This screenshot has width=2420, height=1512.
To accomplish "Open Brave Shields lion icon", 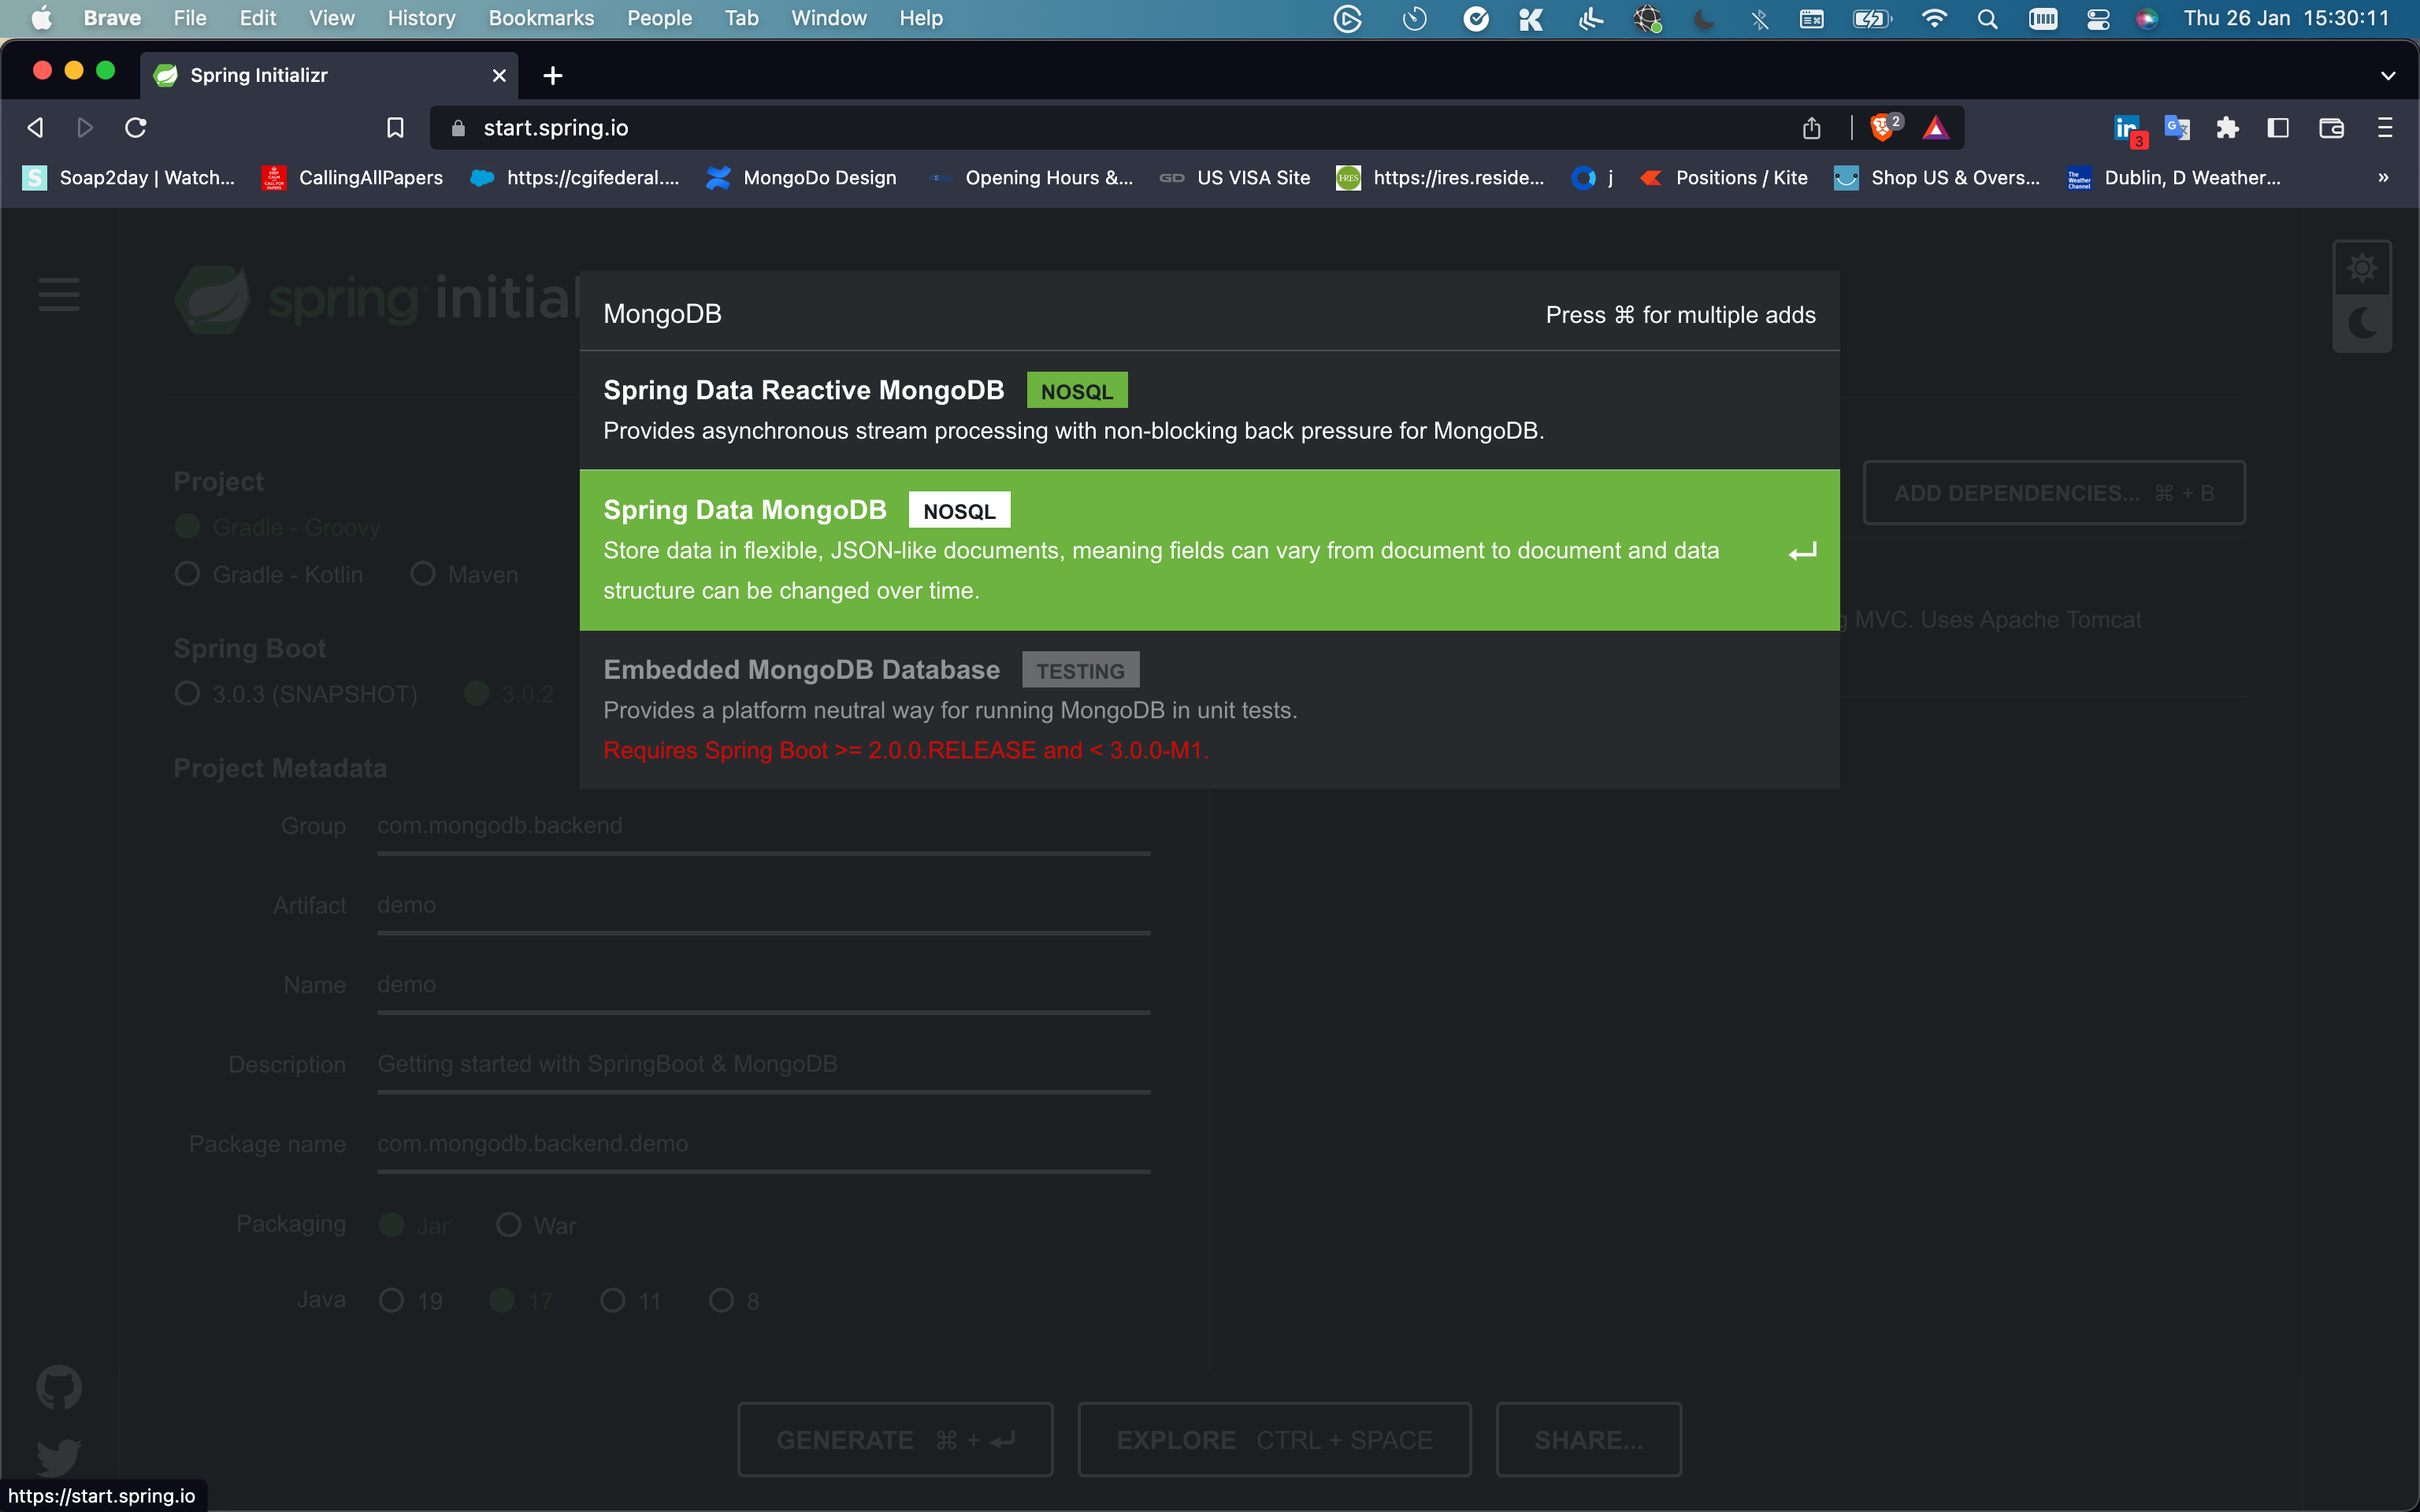I will point(1882,127).
